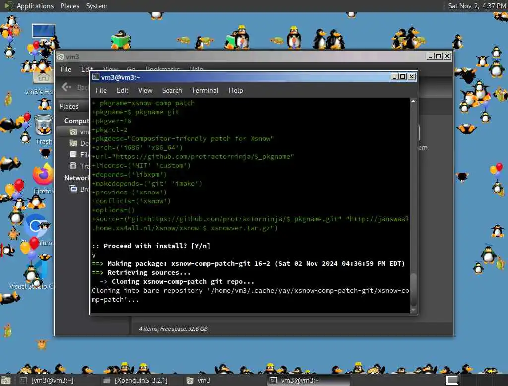
Task: Open the terminal View menu
Action: click(x=145, y=90)
